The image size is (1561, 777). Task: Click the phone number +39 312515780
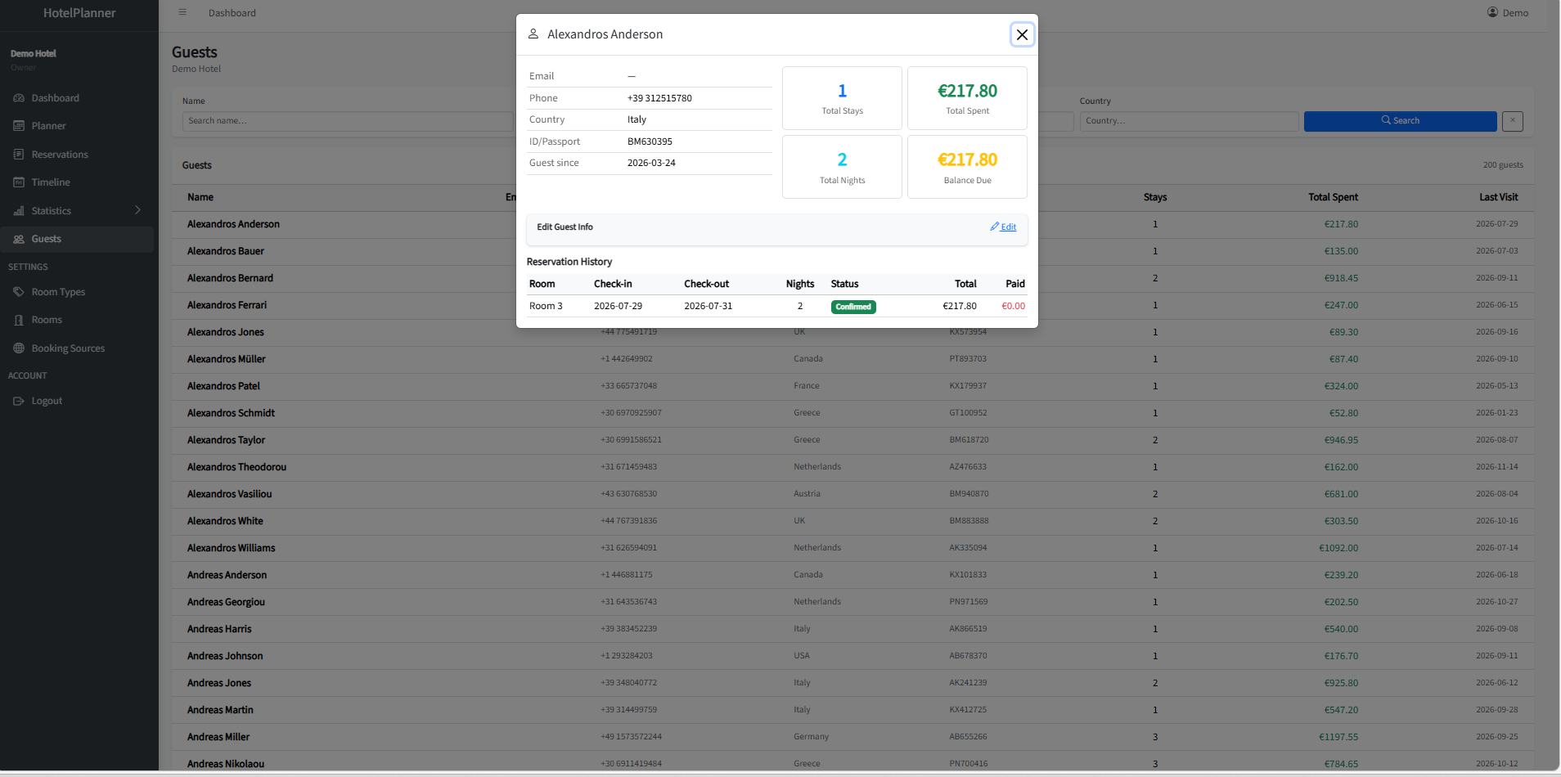pyautogui.click(x=659, y=98)
